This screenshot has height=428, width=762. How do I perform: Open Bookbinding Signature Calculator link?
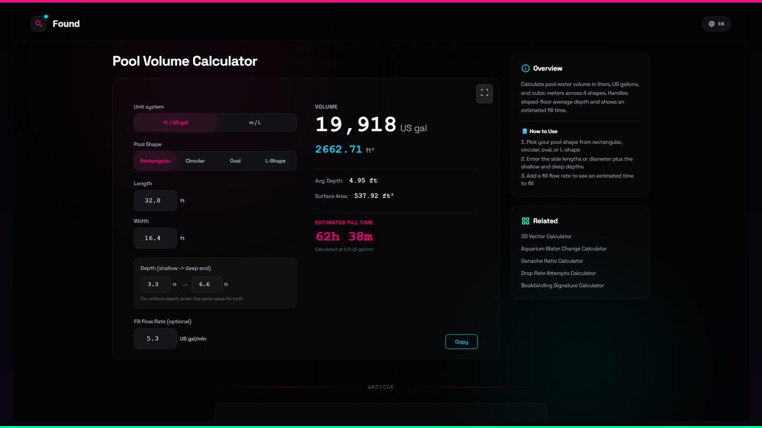tap(563, 286)
